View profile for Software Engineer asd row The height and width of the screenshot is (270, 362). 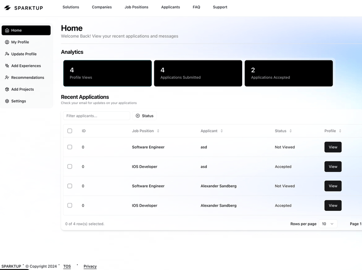333,147
